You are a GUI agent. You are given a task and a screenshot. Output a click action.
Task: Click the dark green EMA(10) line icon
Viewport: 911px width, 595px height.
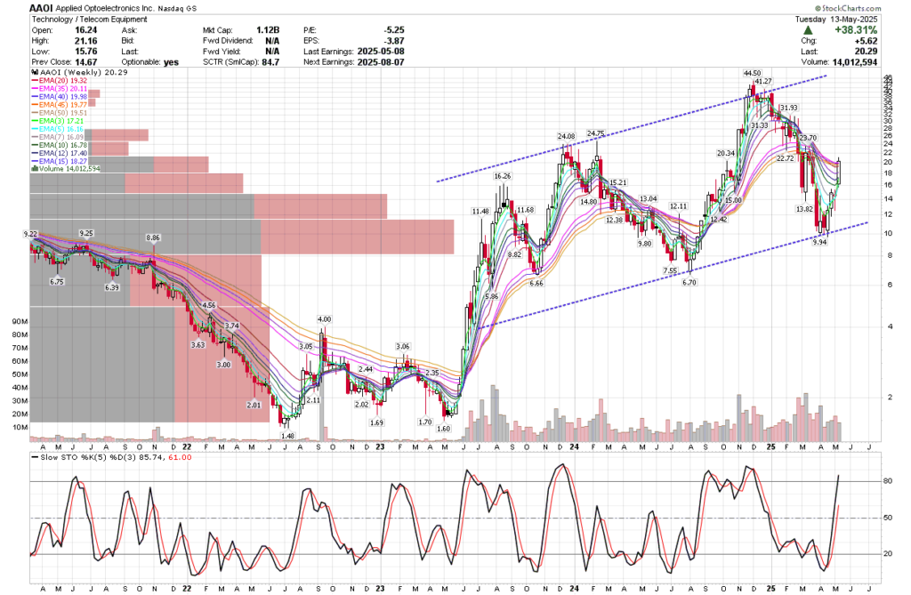(x=35, y=144)
